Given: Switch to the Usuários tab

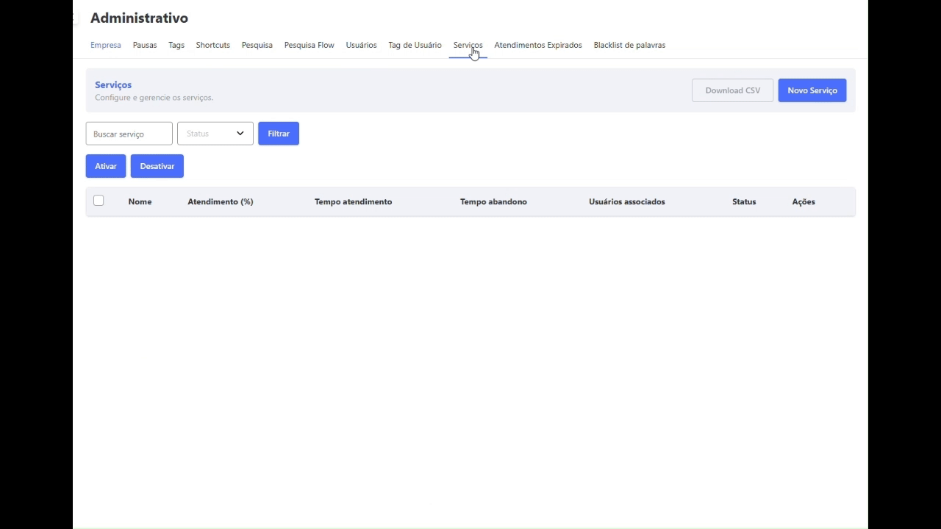Looking at the screenshot, I should click(361, 45).
